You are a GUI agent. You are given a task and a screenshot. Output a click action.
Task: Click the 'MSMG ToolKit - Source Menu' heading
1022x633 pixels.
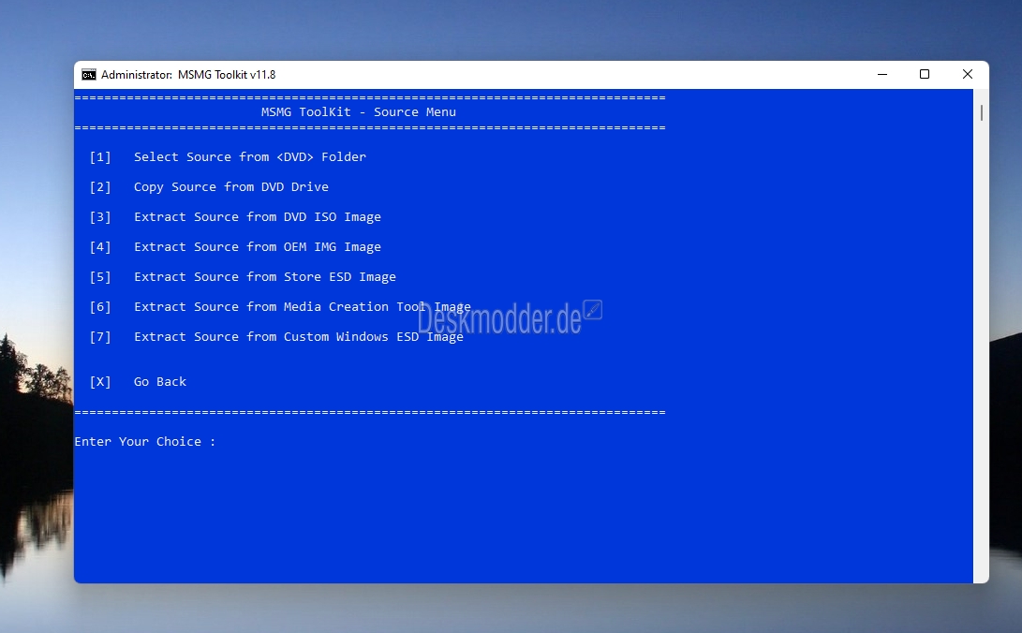tap(359, 112)
